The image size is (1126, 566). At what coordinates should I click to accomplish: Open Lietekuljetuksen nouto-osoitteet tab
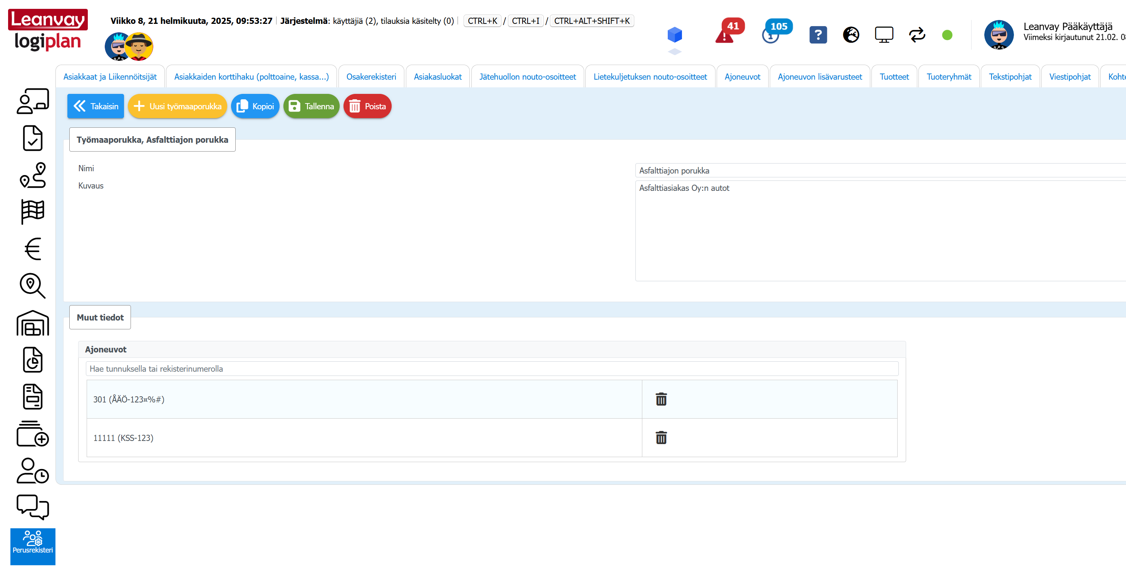pyautogui.click(x=650, y=77)
